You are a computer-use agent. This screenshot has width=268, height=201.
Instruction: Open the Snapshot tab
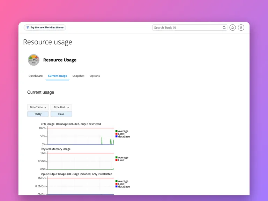click(x=78, y=76)
